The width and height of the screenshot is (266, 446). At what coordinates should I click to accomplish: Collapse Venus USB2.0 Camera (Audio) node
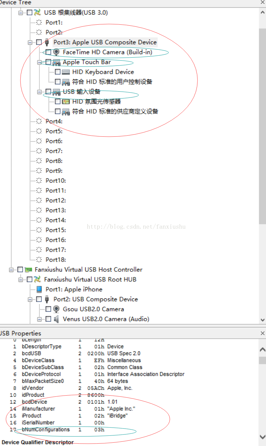pos(40,319)
